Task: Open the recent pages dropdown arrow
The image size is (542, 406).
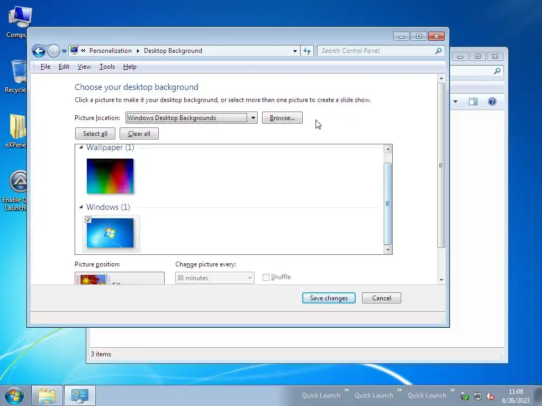Action: coord(64,51)
